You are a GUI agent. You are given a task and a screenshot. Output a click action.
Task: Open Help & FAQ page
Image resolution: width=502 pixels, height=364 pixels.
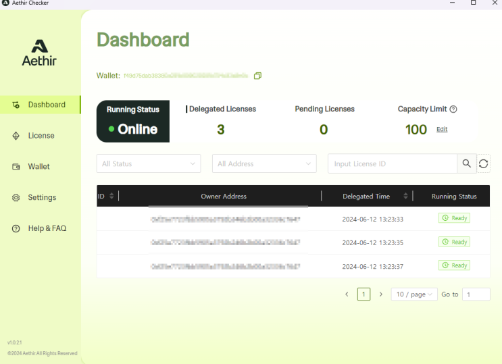click(47, 229)
